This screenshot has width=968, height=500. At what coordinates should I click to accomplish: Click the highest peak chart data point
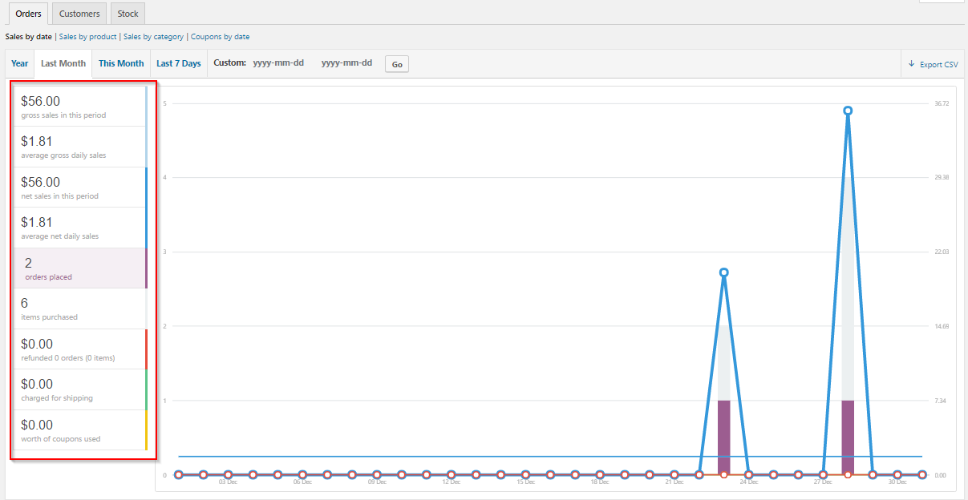click(848, 111)
